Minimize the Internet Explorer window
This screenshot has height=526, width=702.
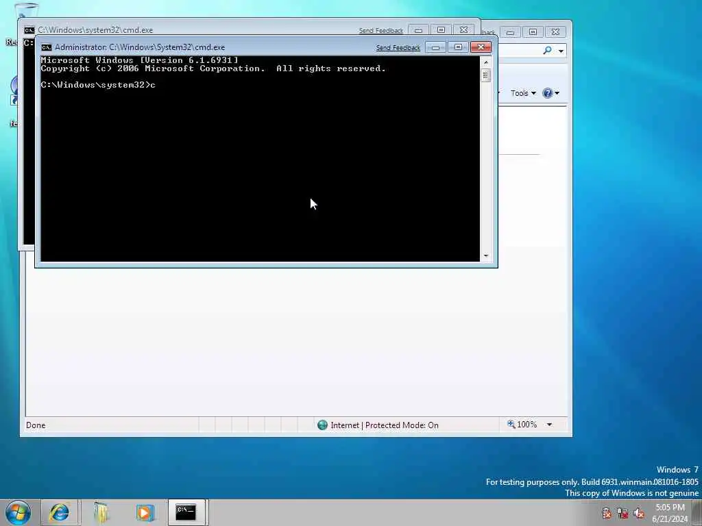click(x=510, y=32)
